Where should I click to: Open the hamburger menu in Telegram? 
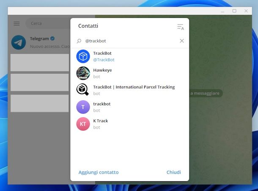[x=16, y=24]
